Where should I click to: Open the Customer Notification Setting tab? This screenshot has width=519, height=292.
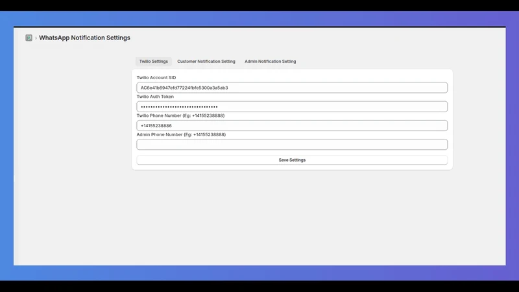coord(206,61)
